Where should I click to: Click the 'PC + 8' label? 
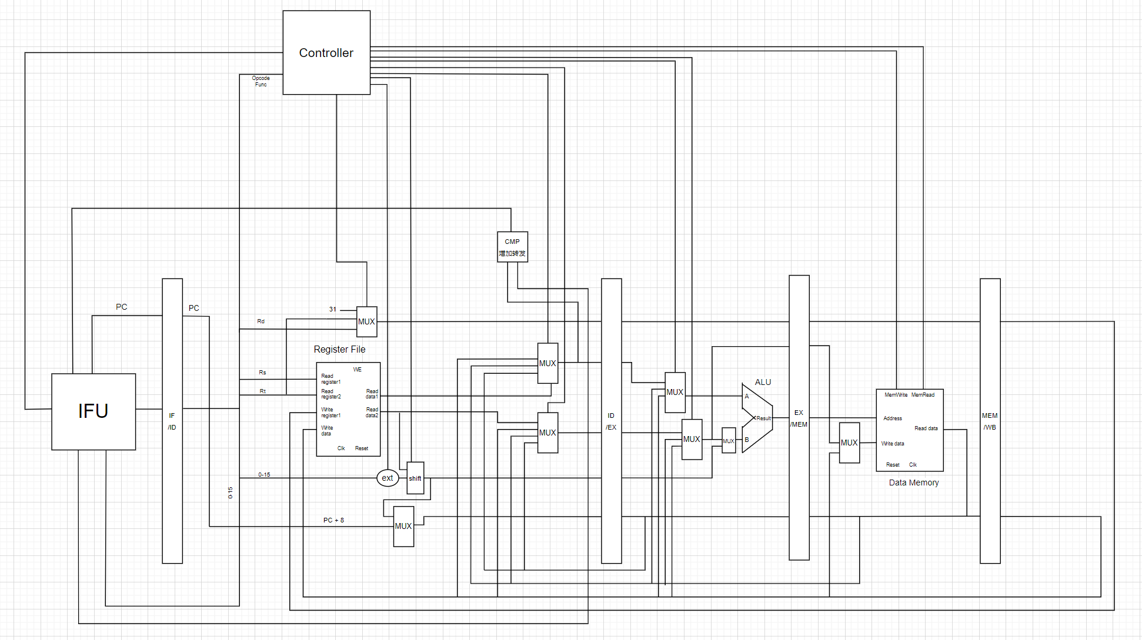coord(333,520)
